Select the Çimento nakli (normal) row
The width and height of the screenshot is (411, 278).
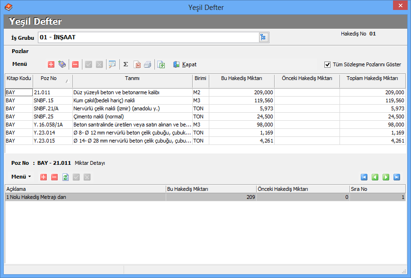click(x=133, y=117)
